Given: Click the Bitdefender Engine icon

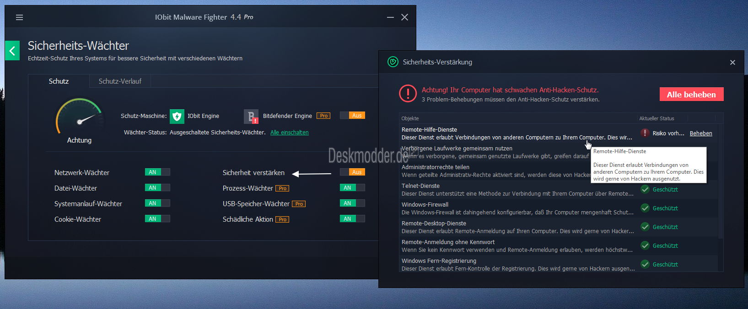Looking at the screenshot, I should coord(251,116).
